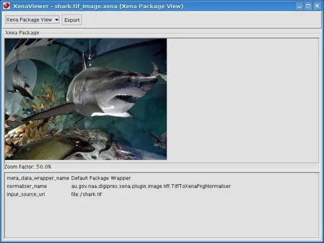The height and width of the screenshot is (243, 324).
Task: Click the Zoom Factor: 50.0% label
Action: point(28,167)
